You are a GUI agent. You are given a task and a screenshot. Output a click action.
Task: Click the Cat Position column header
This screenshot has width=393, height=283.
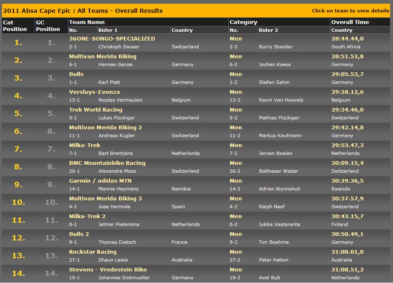[15, 26]
